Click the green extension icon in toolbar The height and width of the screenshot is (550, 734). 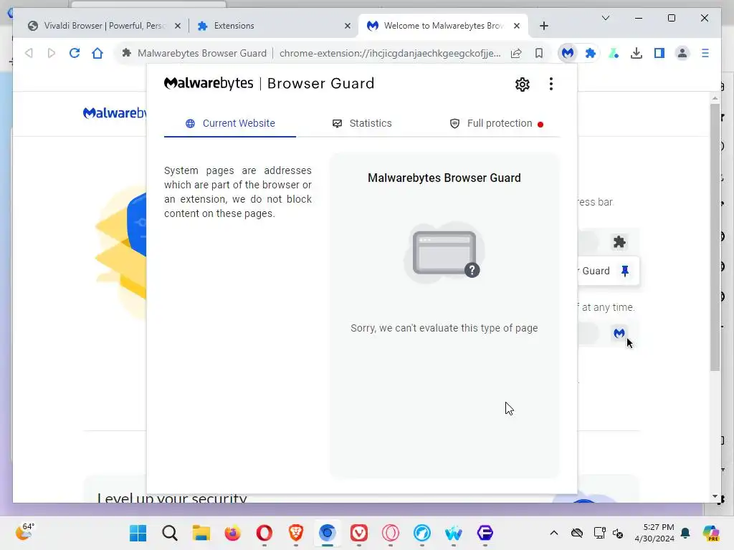point(614,53)
